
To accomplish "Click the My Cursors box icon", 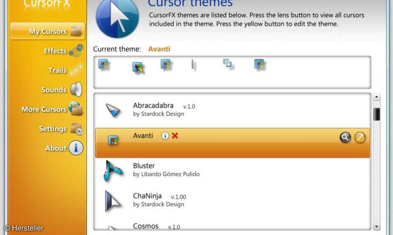I will tap(76, 32).
